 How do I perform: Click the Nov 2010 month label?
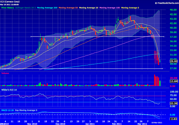pos(32,124)
